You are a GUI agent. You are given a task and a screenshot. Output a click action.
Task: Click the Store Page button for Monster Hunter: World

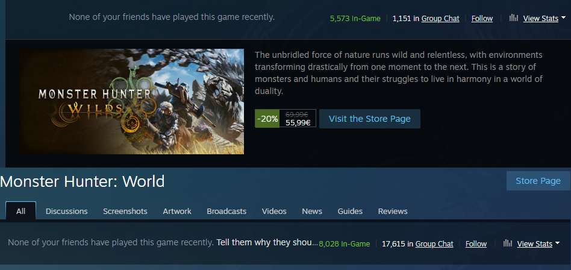tap(538, 181)
